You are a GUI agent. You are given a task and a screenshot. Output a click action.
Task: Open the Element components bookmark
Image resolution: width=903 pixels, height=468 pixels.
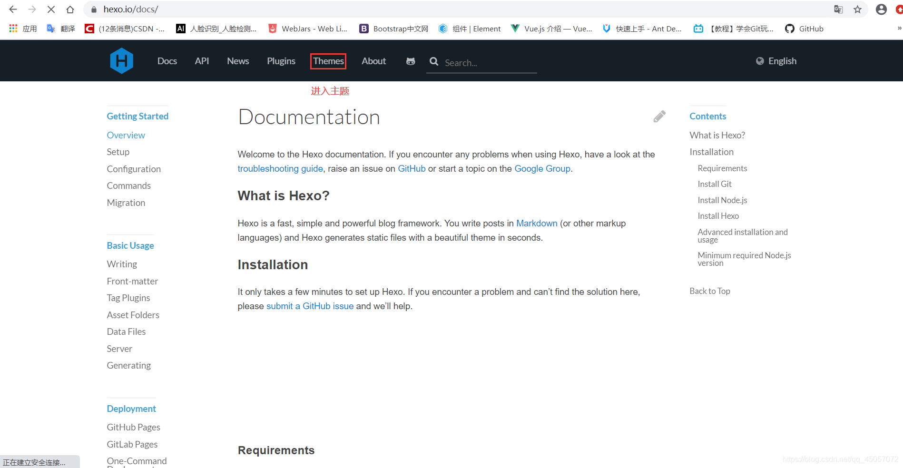(x=470, y=29)
